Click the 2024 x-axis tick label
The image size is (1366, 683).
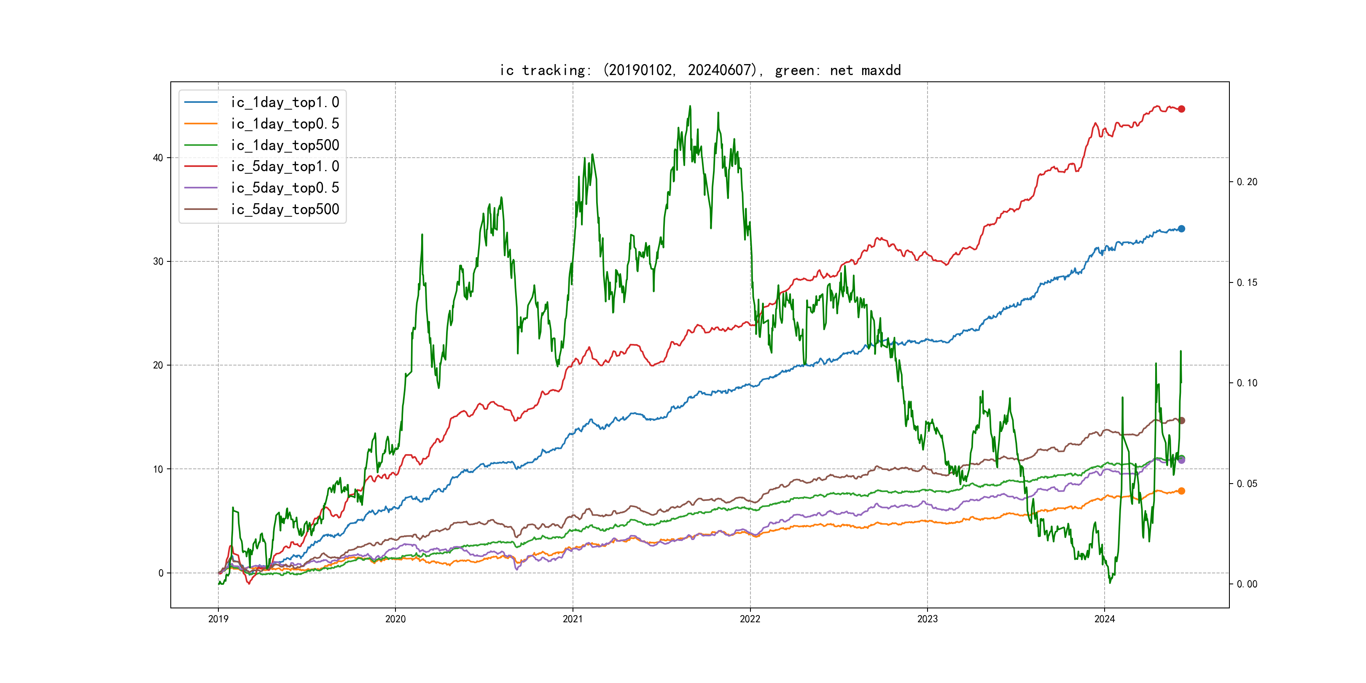click(x=1105, y=619)
